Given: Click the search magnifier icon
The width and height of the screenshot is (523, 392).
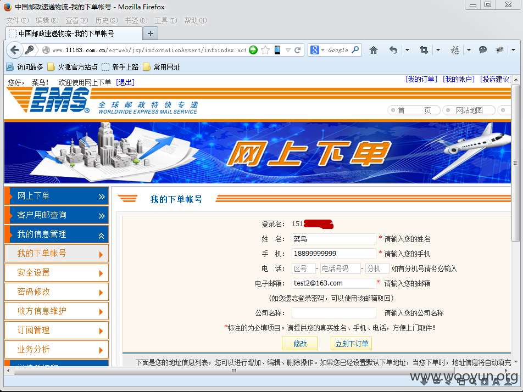Looking at the screenshot, I should [x=355, y=50].
